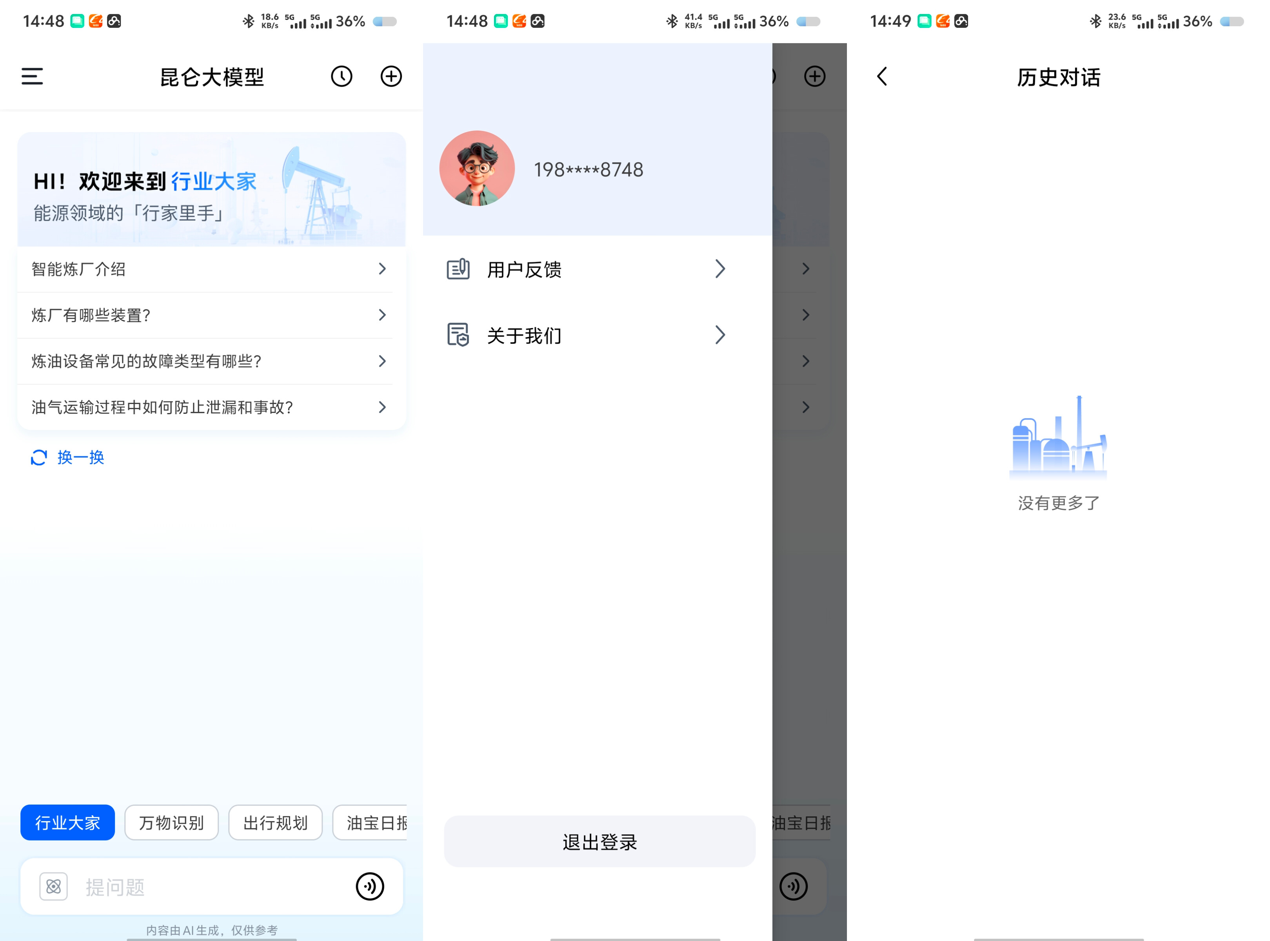Screen dimensions: 1270x941
Task: Expand the 炼厂有哪些装置 question chevron
Action: [x=382, y=315]
